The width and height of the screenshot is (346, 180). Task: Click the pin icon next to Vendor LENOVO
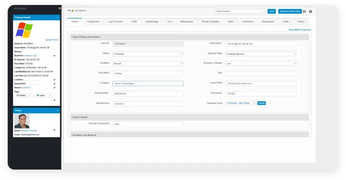click(x=54, y=87)
